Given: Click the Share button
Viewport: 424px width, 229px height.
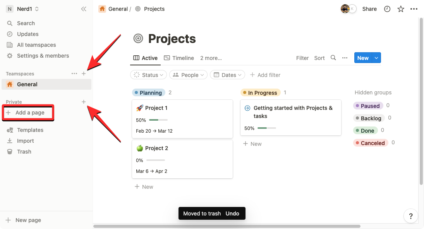Looking at the screenshot, I should [369, 9].
